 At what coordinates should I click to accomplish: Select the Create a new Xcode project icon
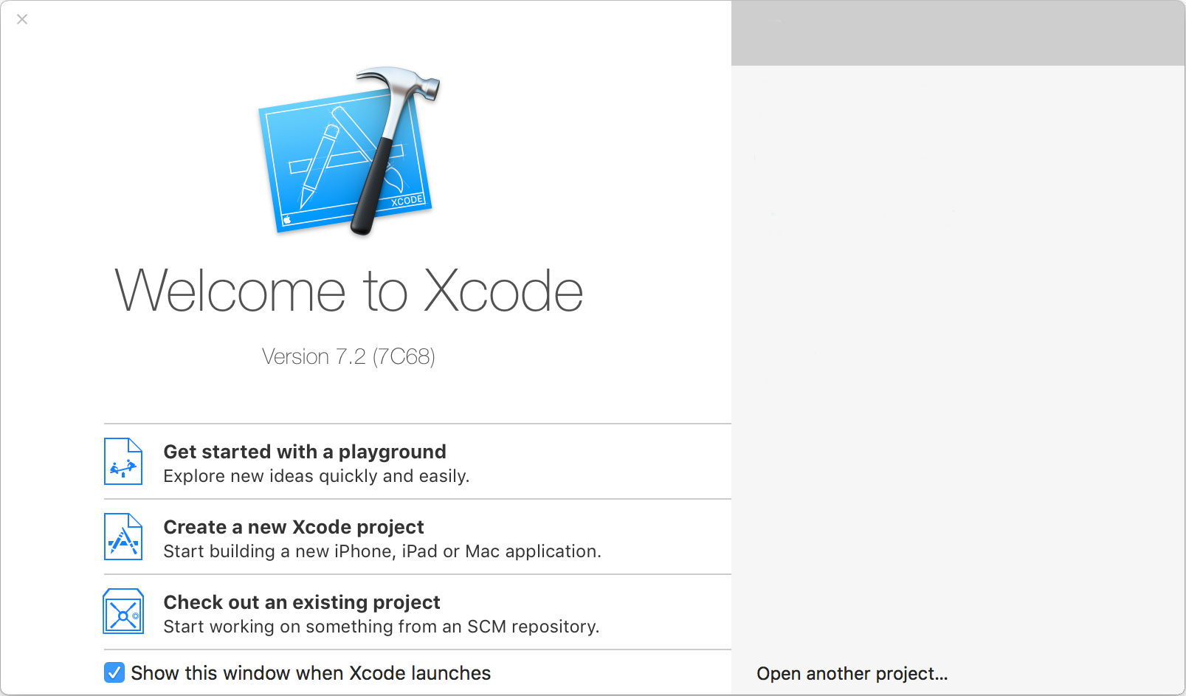(123, 537)
